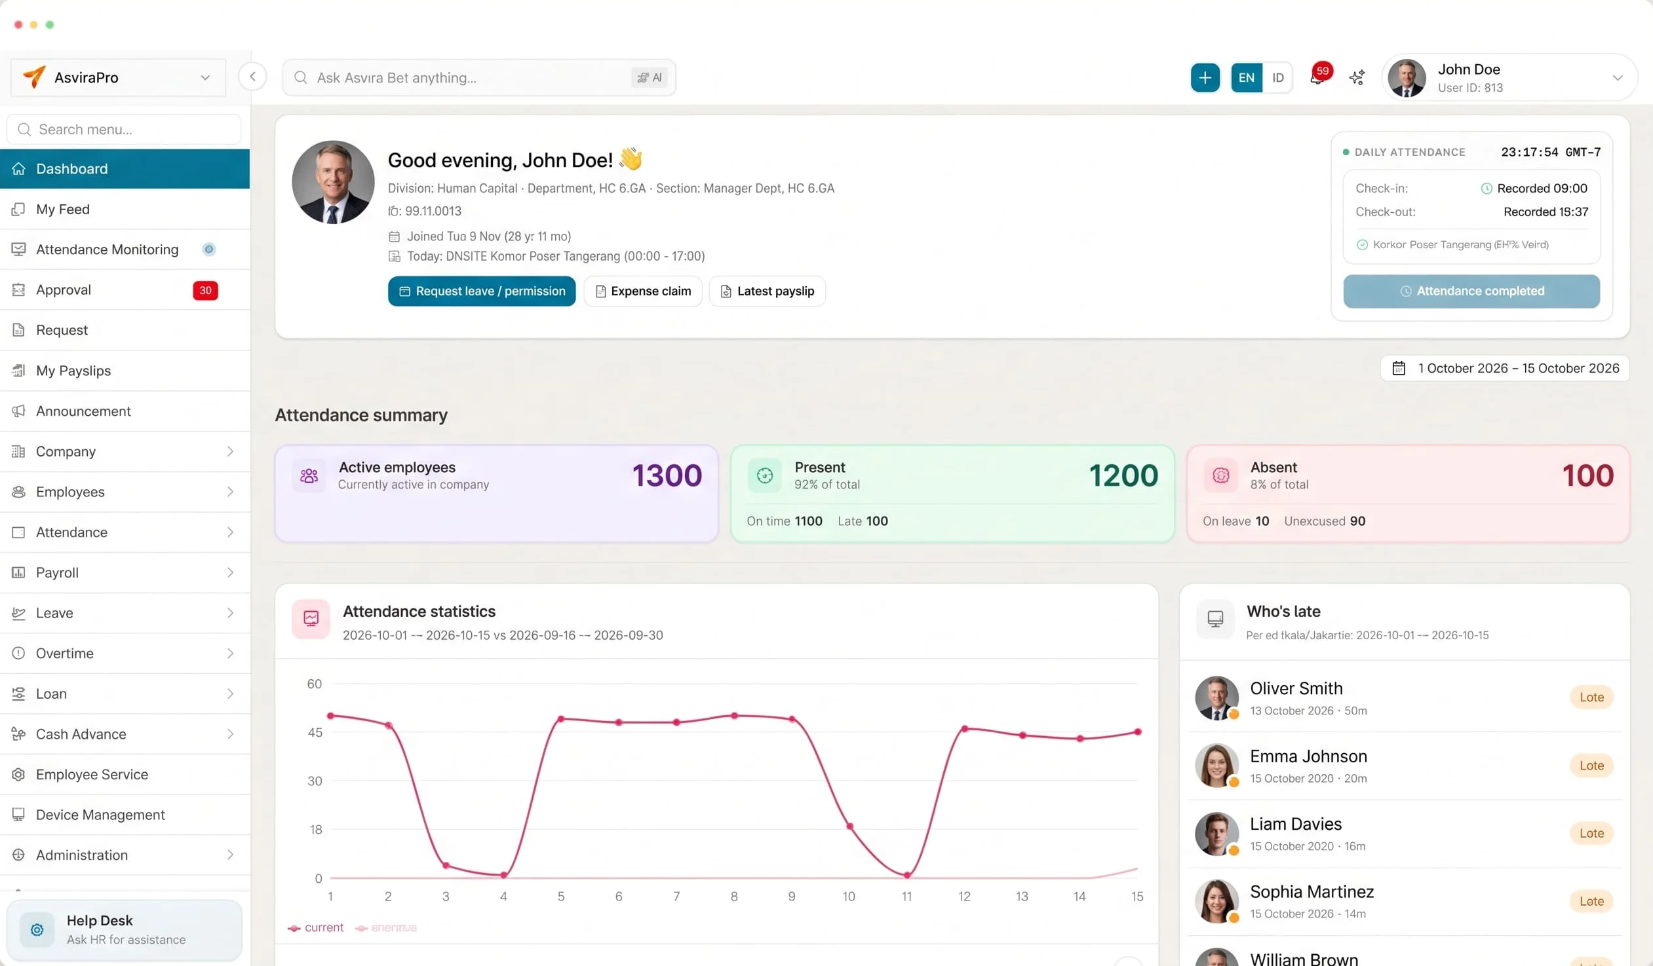Click the Administration globe icon

[x=18, y=855]
